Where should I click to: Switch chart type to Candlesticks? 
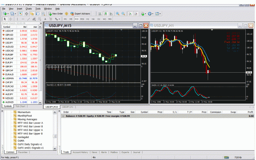point(105,13)
